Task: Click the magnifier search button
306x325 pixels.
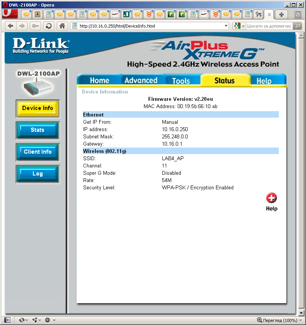Action: pyautogui.click(x=298, y=26)
